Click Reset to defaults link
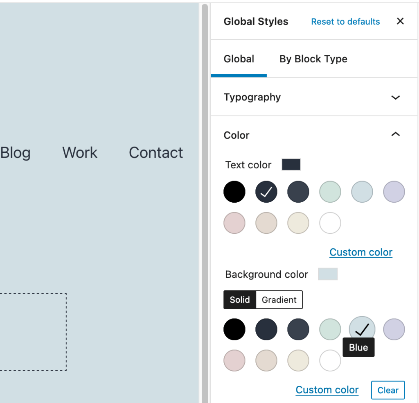419x403 pixels. pos(345,22)
